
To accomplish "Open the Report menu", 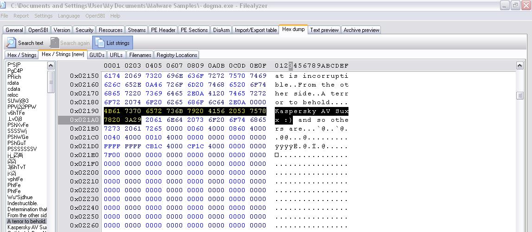I will (x=21, y=16).
